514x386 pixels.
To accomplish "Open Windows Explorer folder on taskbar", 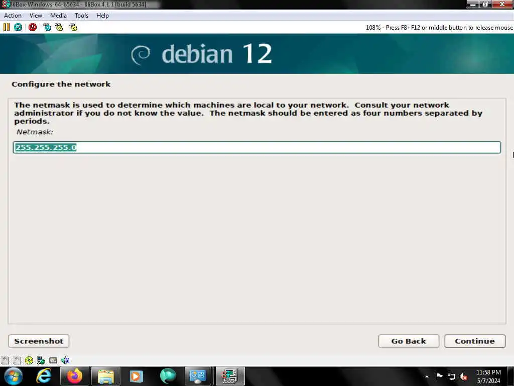I will [106, 376].
